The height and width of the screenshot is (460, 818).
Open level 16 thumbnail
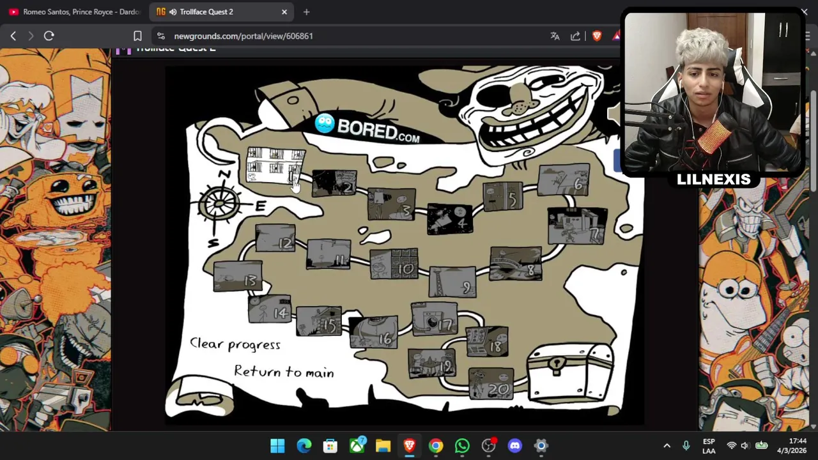[373, 332]
